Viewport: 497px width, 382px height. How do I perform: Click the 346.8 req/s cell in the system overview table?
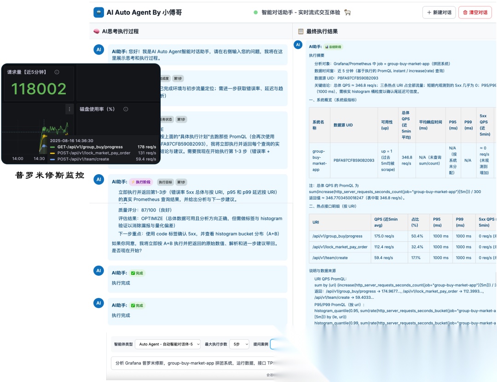tap(406, 160)
